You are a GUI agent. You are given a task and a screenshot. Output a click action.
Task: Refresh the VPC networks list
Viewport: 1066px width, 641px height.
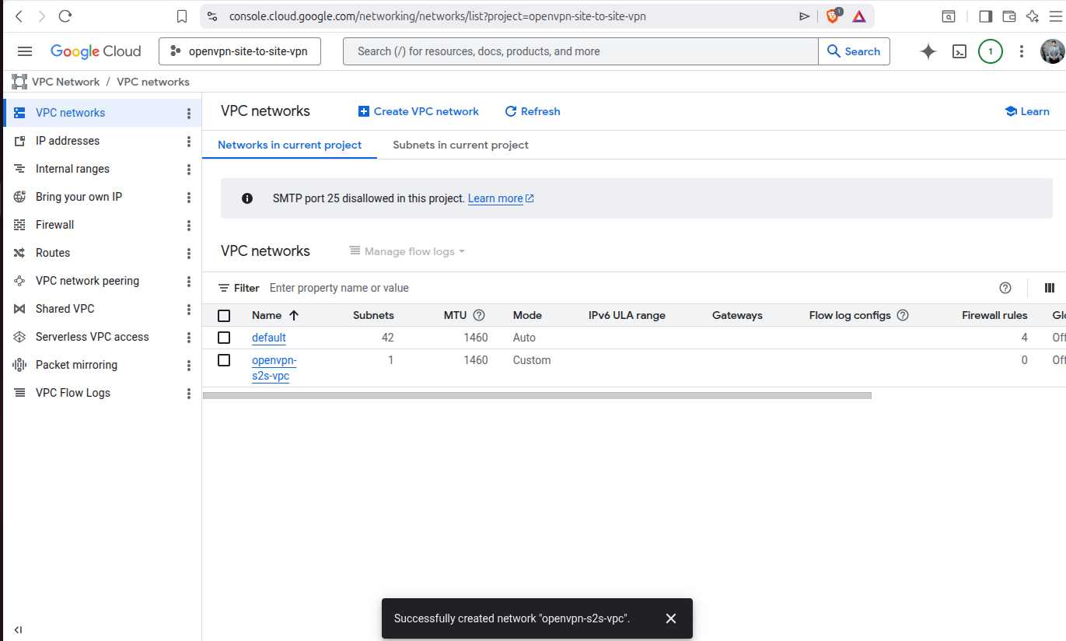[x=533, y=111]
